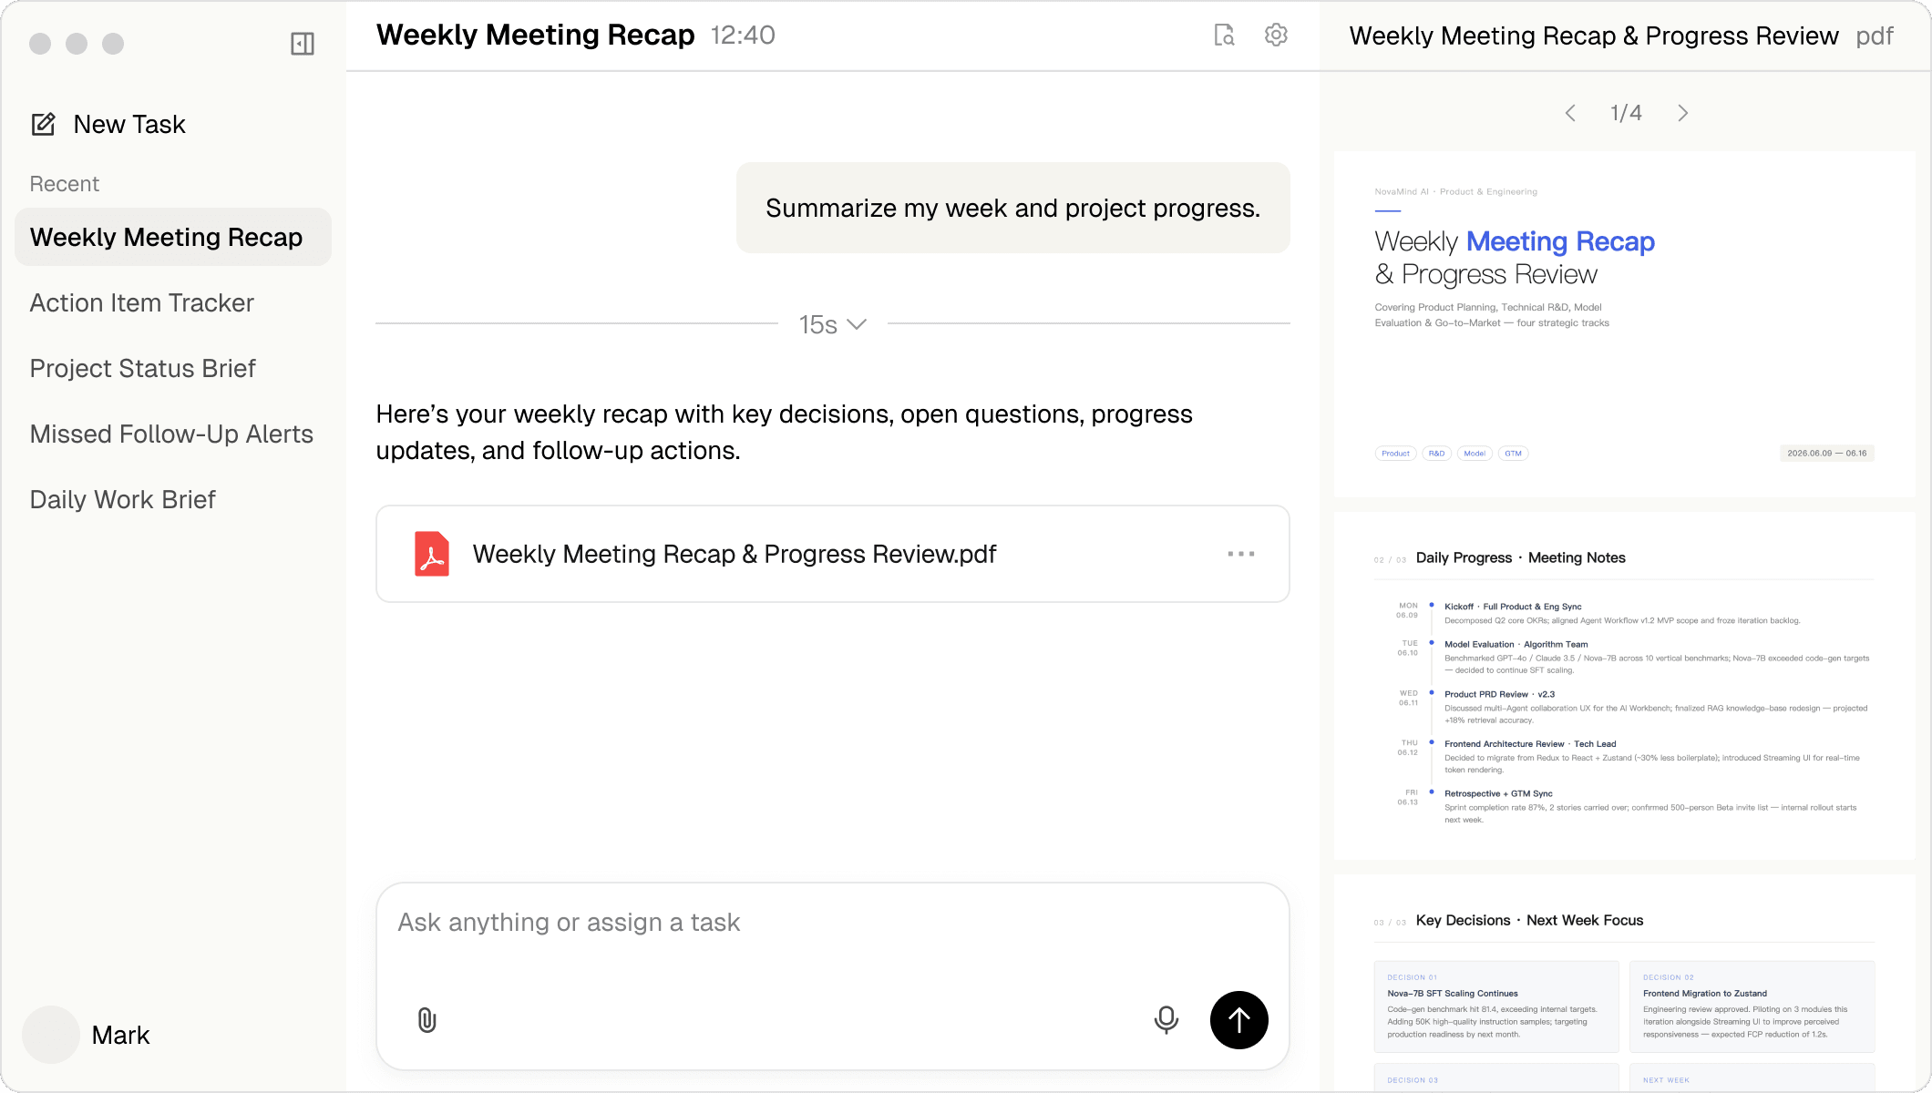Collapse the sidebar with the panel icon

click(x=303, y=44)
